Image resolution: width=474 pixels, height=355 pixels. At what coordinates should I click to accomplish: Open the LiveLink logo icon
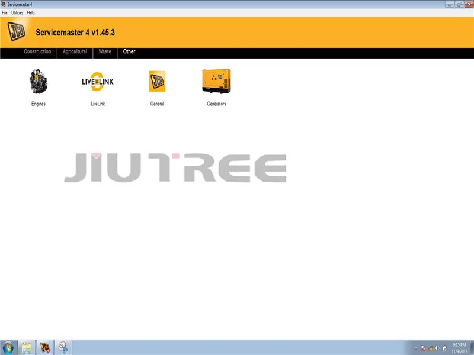pyautogui.click(x=98, y=82)
